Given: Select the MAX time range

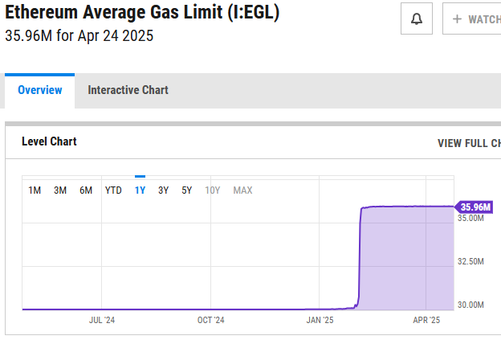Looking at the screenshot, I should pyautogui.click(x=242, y=190).
